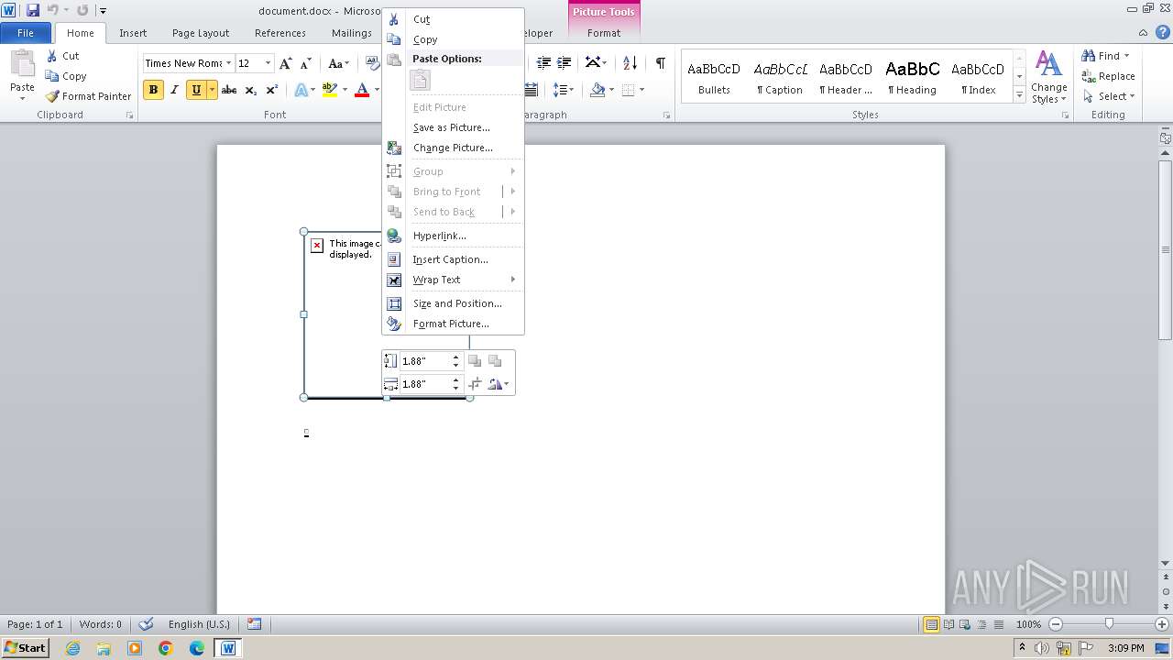The width and height of the screenshot is (1173, 660).
Task: Select Print Layout view toggle
Action: tap(931, 624)
